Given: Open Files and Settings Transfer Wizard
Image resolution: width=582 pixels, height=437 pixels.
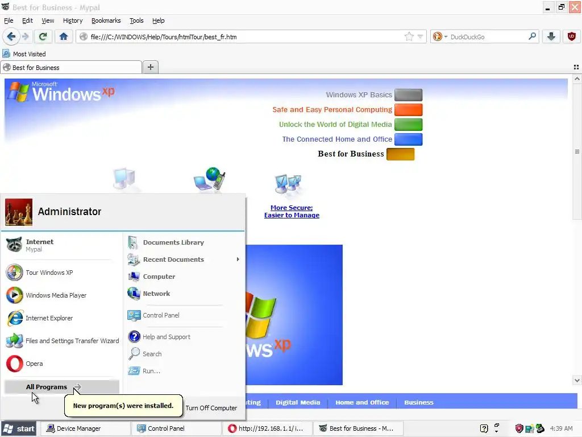Looking at the screenshot, I should click(61, 341).
